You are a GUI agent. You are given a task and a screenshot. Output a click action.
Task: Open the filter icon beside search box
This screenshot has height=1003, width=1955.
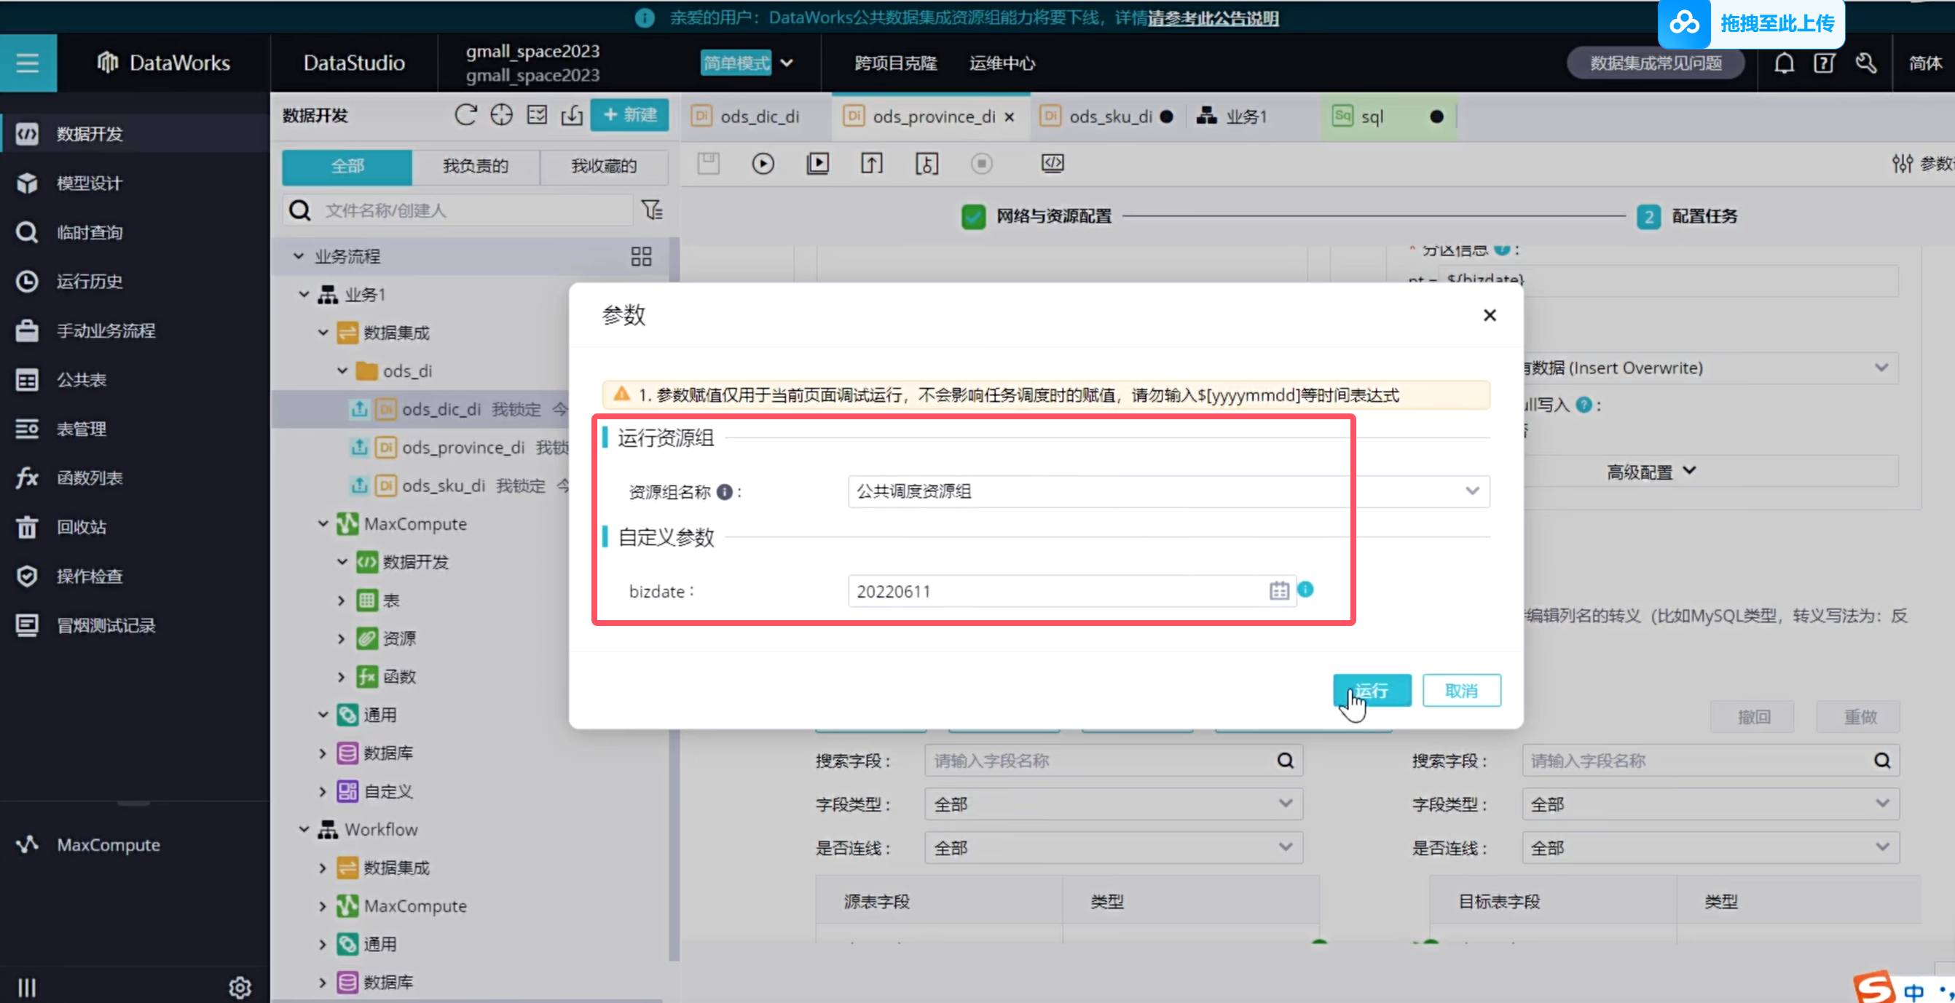[652, 210]
